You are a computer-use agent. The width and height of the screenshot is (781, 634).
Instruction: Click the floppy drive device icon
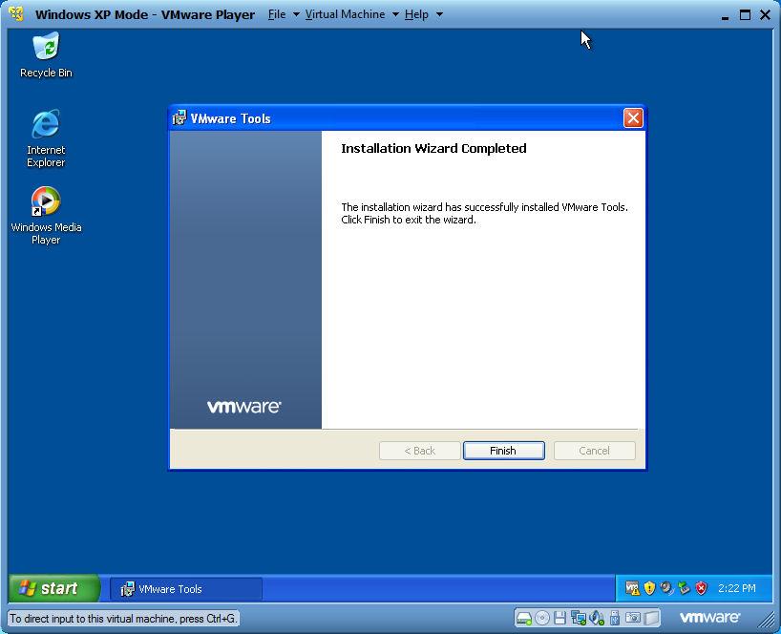point(560,618)
